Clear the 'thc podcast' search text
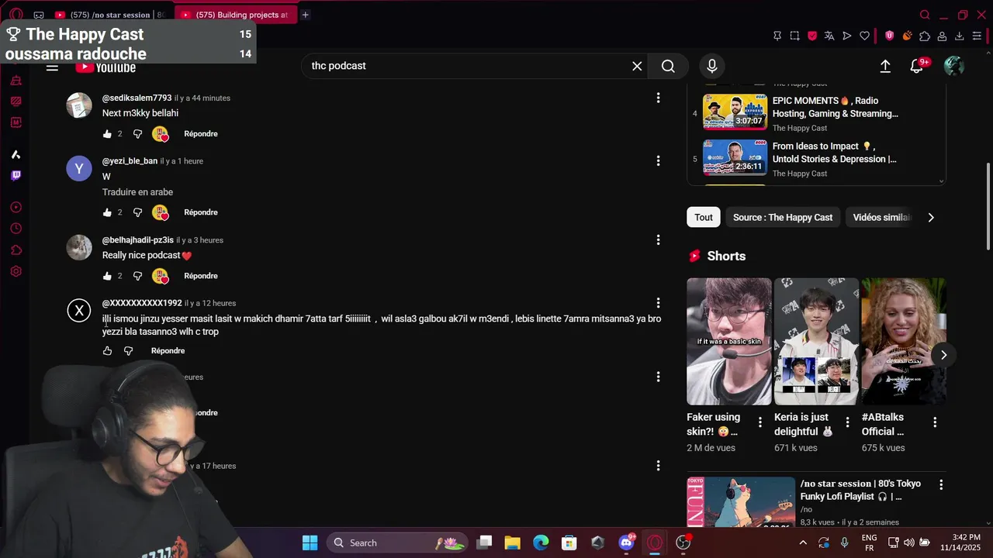993x558 pixels. [x=637, y=66]
